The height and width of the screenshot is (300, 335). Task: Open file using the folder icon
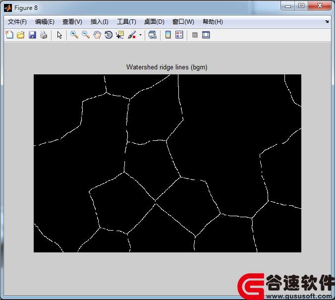tap(21, 35)
